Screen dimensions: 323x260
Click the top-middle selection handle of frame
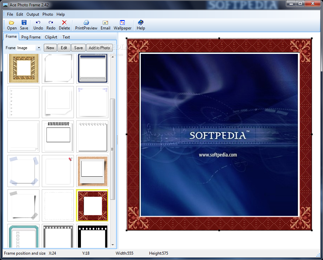(219, 38)
